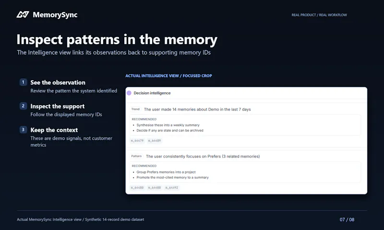Click "Synthesise these into a weekly summary" recommendation
Viewport: 384px width, 230px height.
(168, 125)
